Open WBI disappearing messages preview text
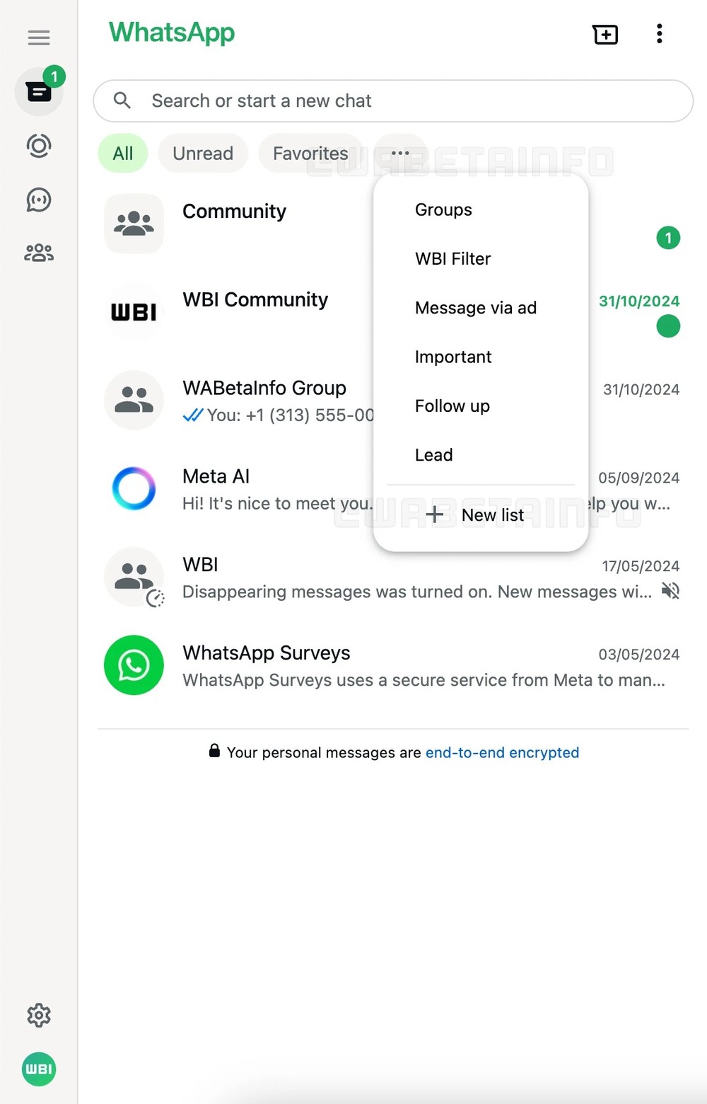 pyautogui.click(x=417, y=592)
